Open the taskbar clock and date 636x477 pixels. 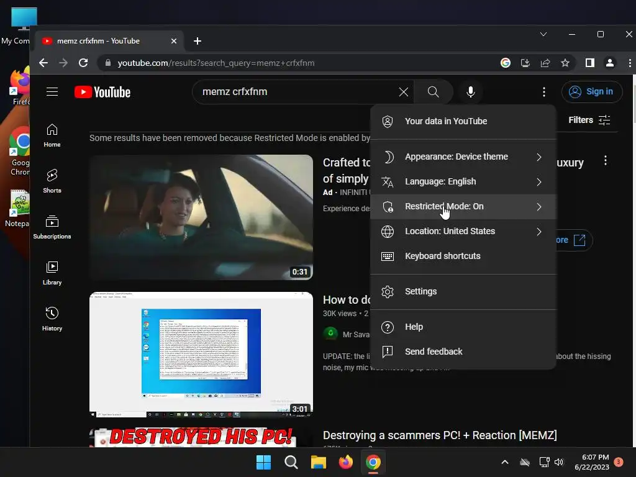pos(592,462)
